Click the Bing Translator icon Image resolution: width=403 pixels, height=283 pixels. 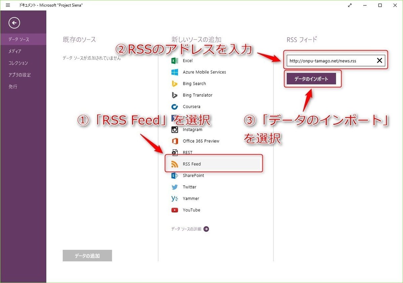pos(175,95)
